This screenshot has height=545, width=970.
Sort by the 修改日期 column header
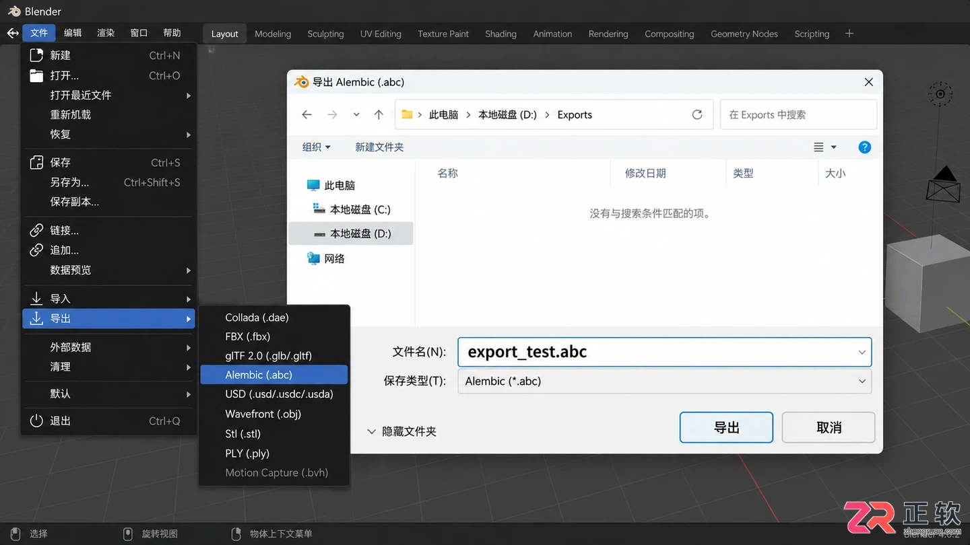[x=645, y=174]
